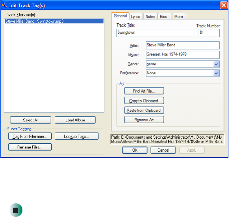The width and height of the screenshot is (229, 217).
Task: Click the Load Album button
Action: tap(75, 120)
